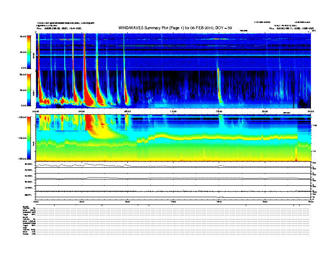This screenshot has width=335, height=259.
Task: Click the vertical TNR axis label beside the third spectrogram
Action: click(33, 144)
